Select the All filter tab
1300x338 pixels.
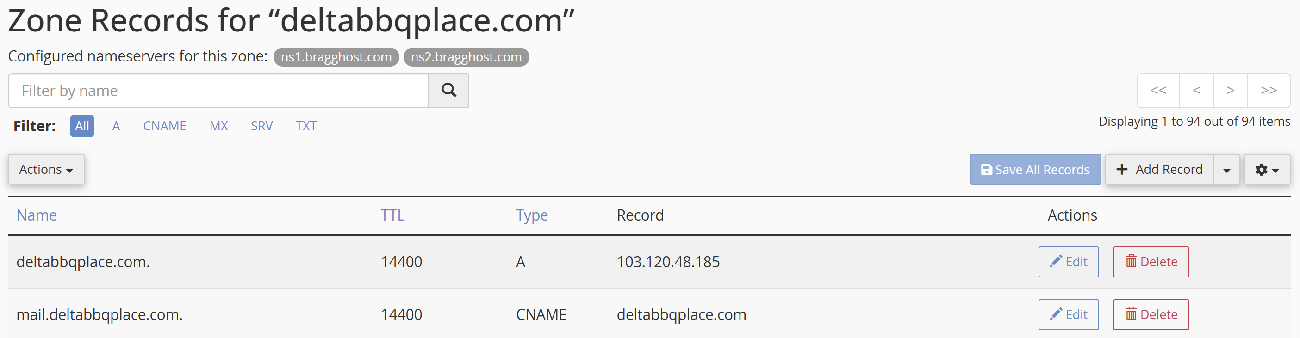[x=82, y=126]
